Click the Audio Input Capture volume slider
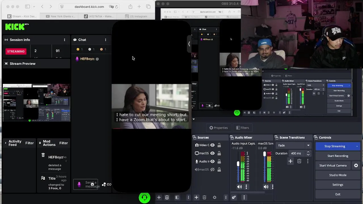This screenshot has width=363, height=204. [x=238, y=167]
